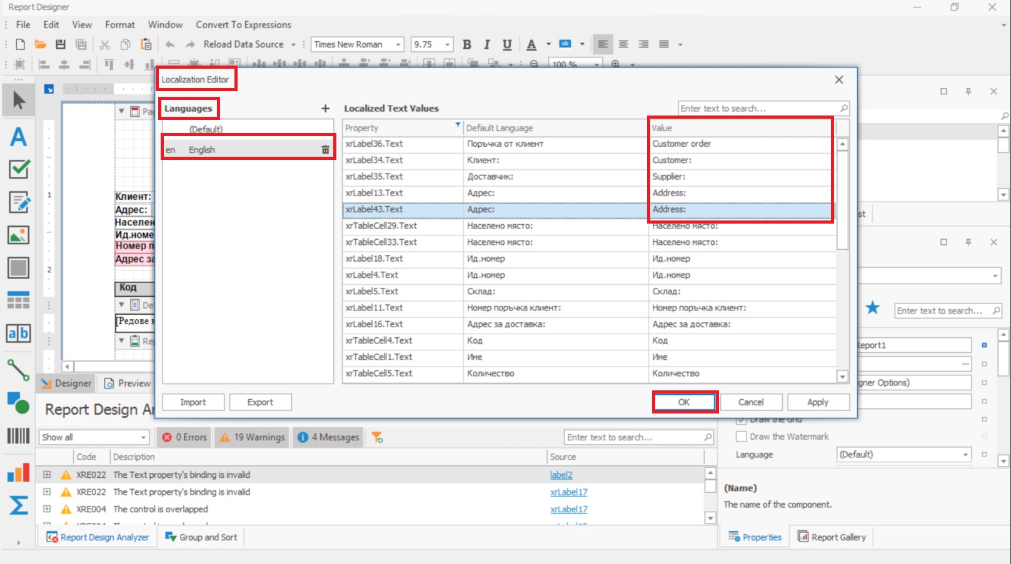Open the Edit menu
This screenshot has width=1011, height=564.
pyautogui.click(x=51, y=25)
